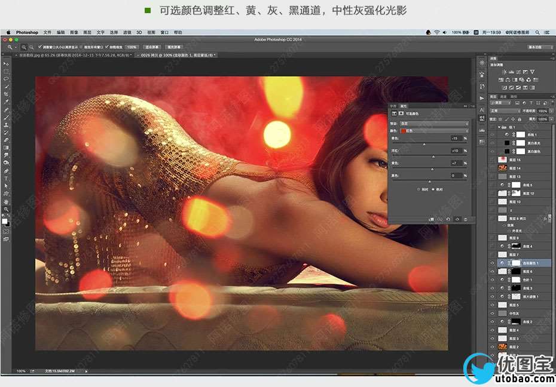This screenshot has width=556, height=387.
Task: Click the cyan slider track in Selective Color
Action: point(429,144)
